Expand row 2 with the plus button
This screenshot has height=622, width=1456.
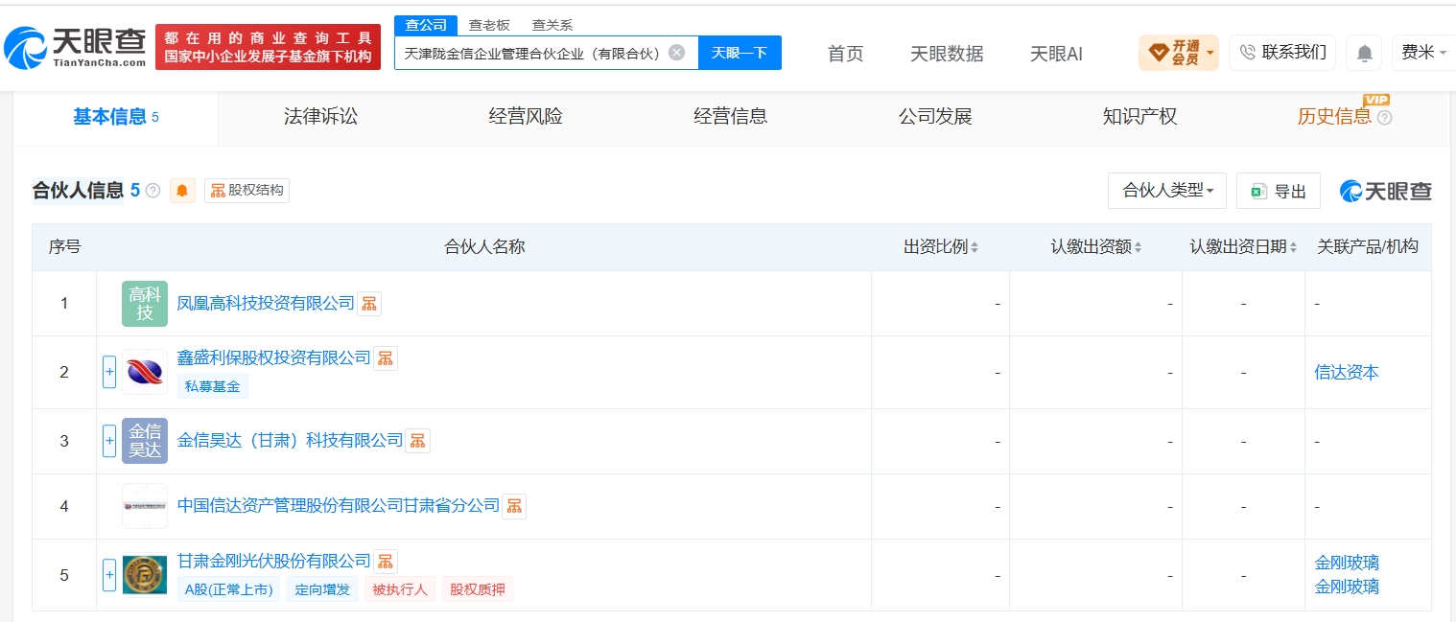tap(109, 372)
